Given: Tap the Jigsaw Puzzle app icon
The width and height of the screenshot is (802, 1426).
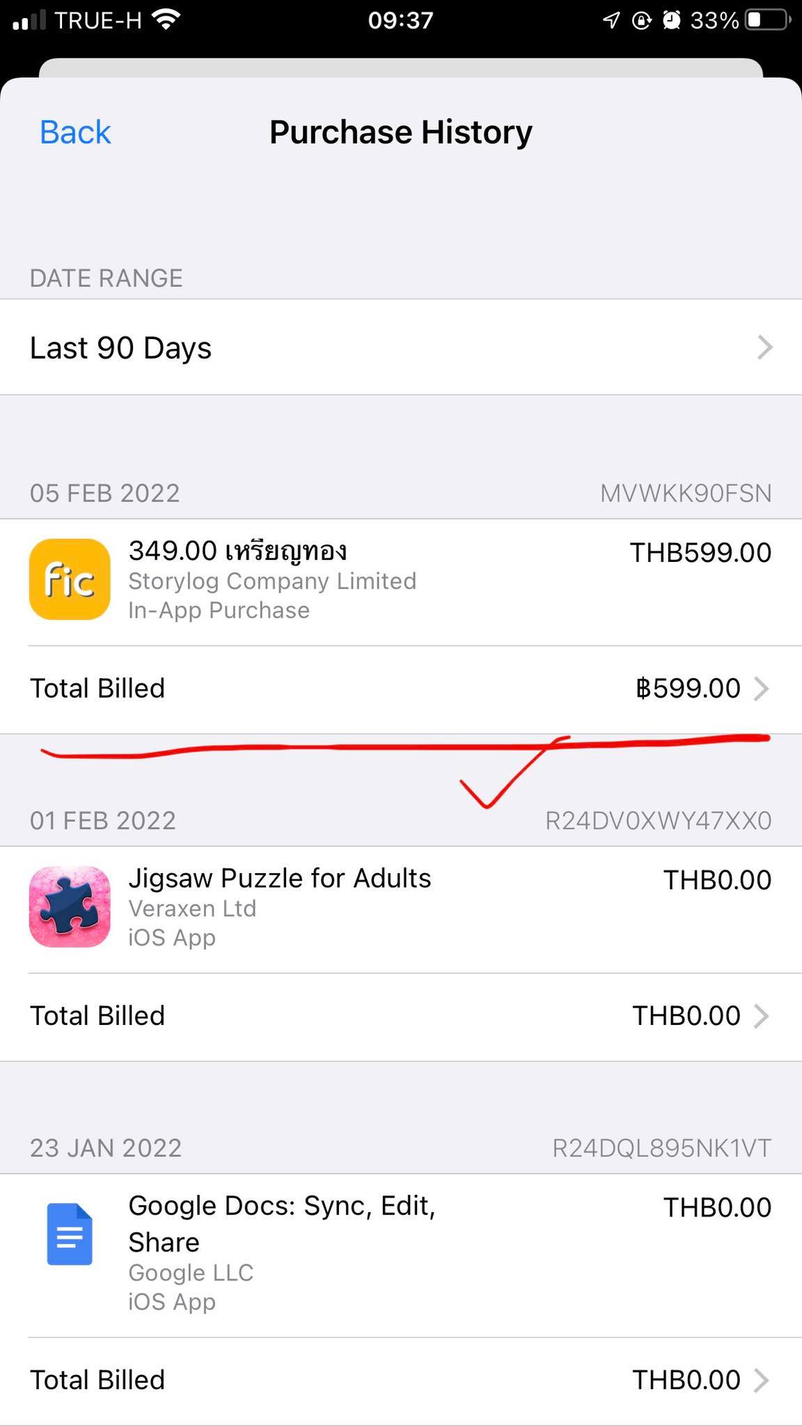Looking at the screenshot, I should click(x=70, y=907).
